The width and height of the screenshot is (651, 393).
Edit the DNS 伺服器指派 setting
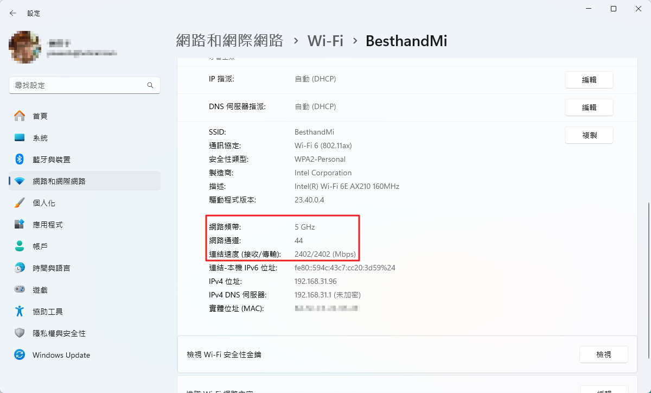click(x=589, y=107)
